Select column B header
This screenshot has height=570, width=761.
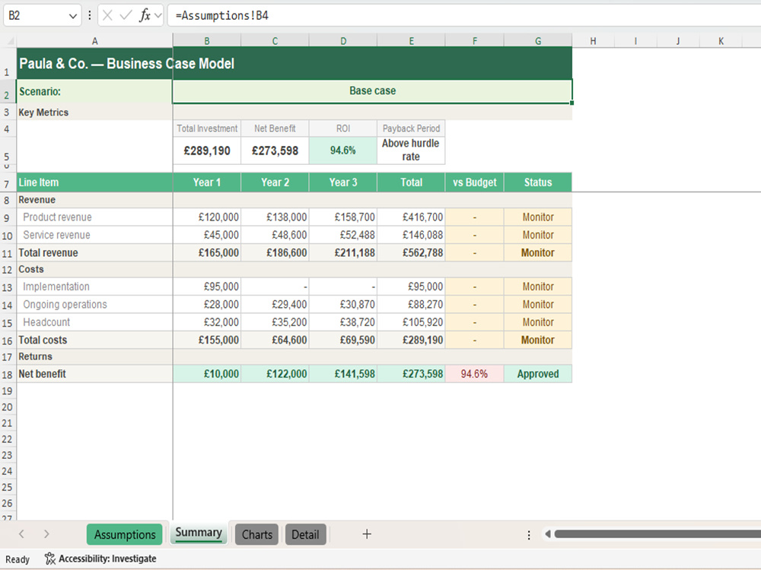point(207,41)
